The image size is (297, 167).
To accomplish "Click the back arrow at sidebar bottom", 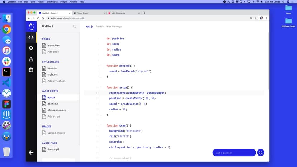I will (x=31, y=153).
